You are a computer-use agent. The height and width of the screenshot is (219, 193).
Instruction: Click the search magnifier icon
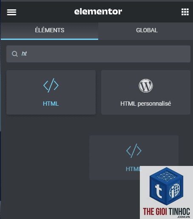click(14, 54)
